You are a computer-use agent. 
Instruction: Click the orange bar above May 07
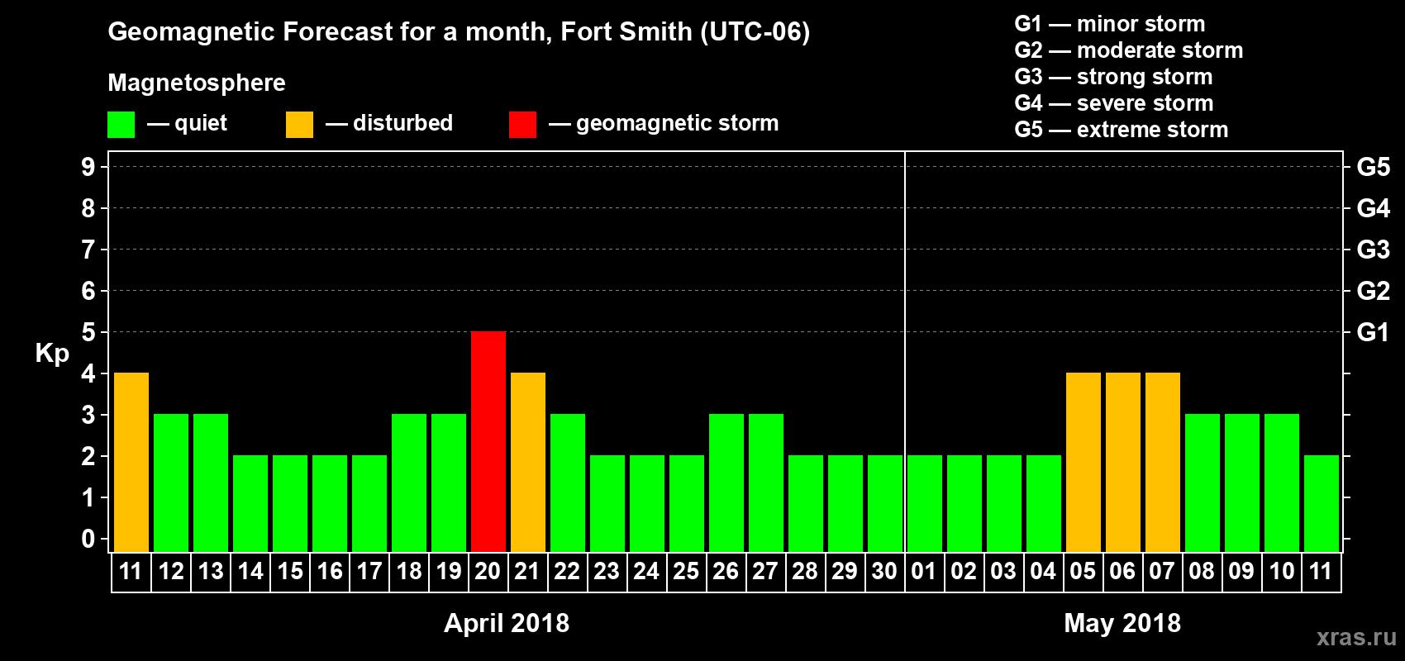coord(1163,462)
